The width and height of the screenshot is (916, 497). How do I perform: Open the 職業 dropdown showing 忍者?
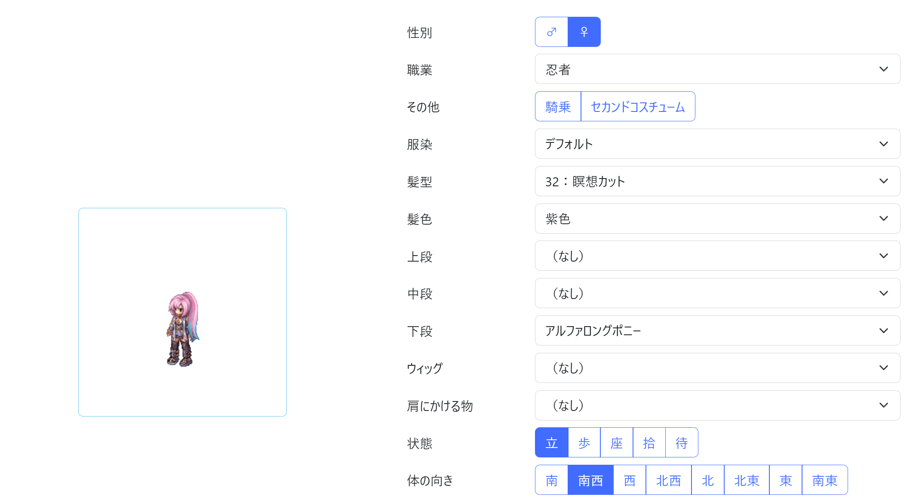coord(717,69)
